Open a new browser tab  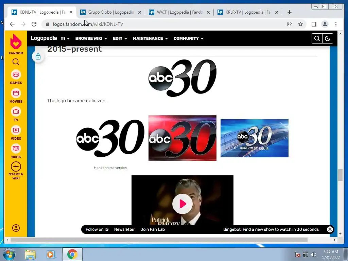point(290,12)
